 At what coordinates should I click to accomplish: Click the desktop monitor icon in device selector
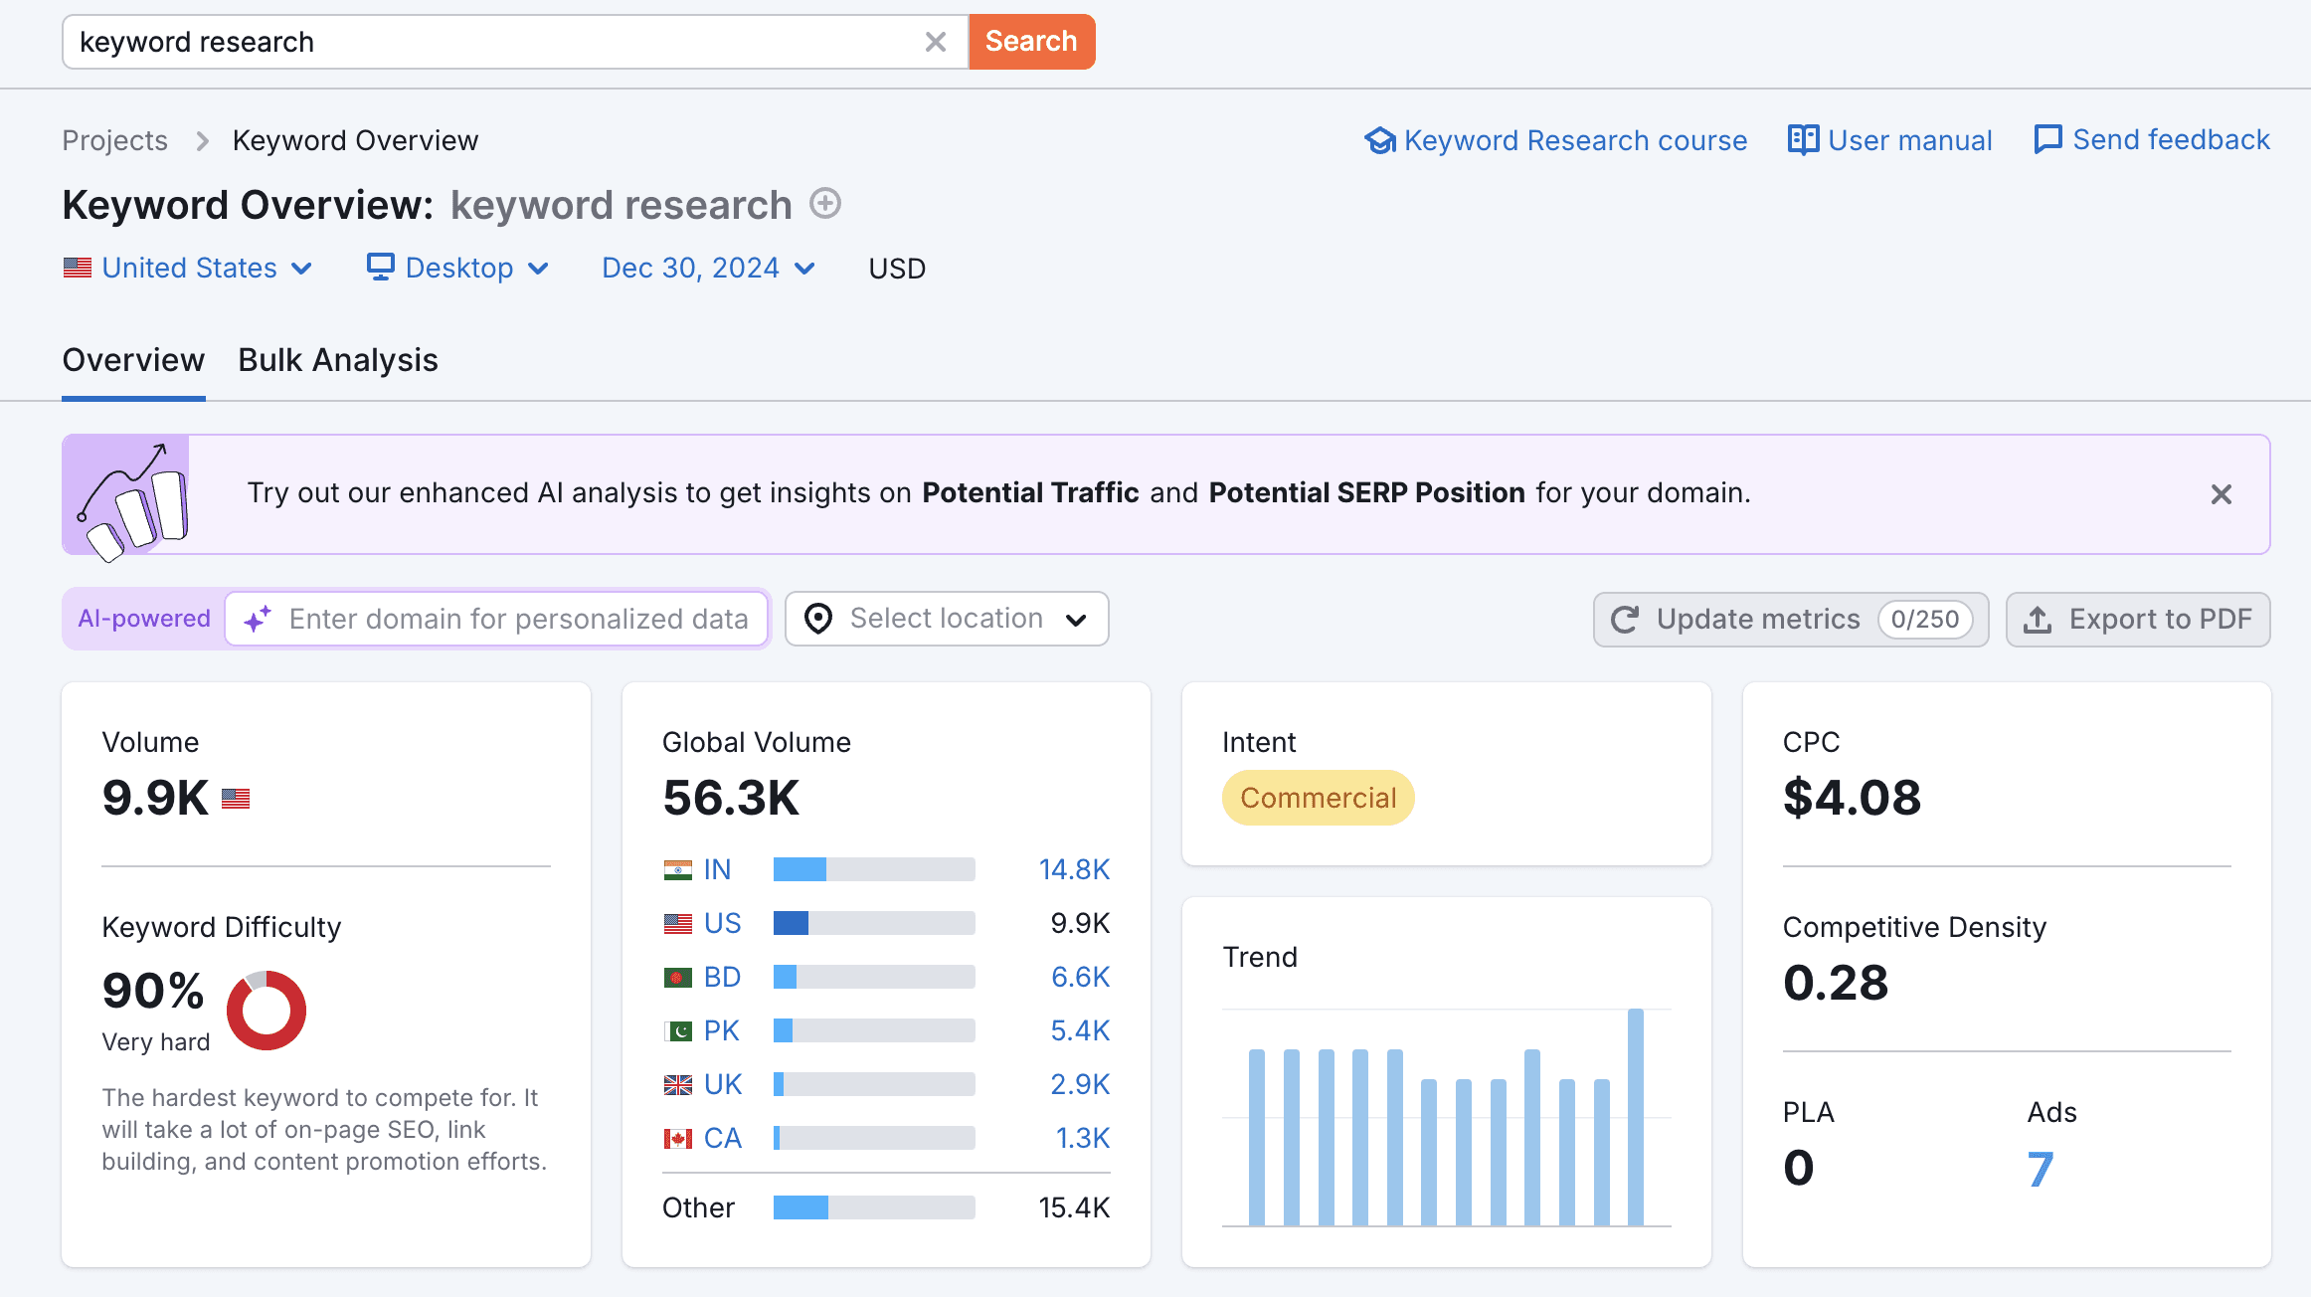pyautogui.click(x=380, y=267)
